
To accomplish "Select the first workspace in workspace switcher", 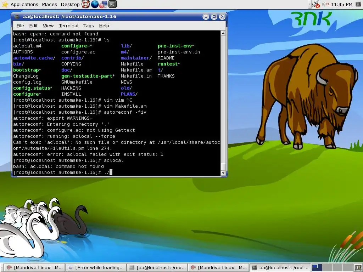I will pyautogui.click(x=316, y=268).
